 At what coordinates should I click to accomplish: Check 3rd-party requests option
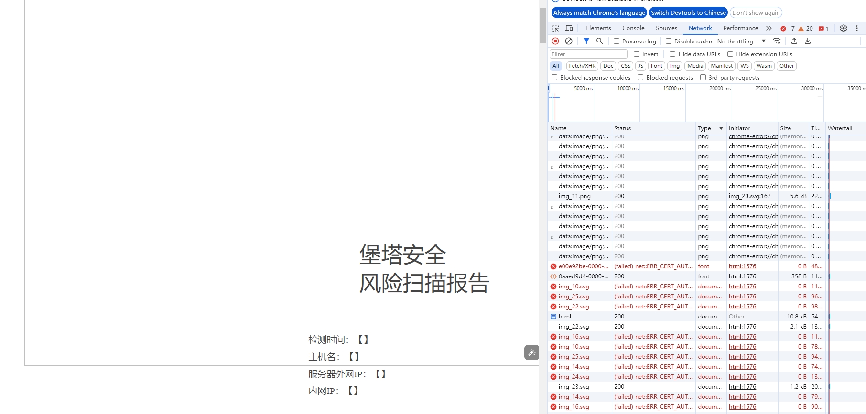(703, 77)
